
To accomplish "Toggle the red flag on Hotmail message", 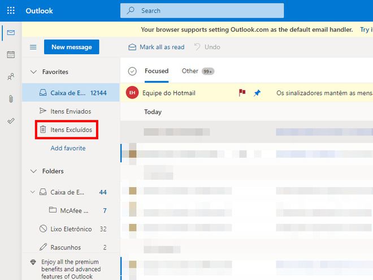I will pos(242,93).
